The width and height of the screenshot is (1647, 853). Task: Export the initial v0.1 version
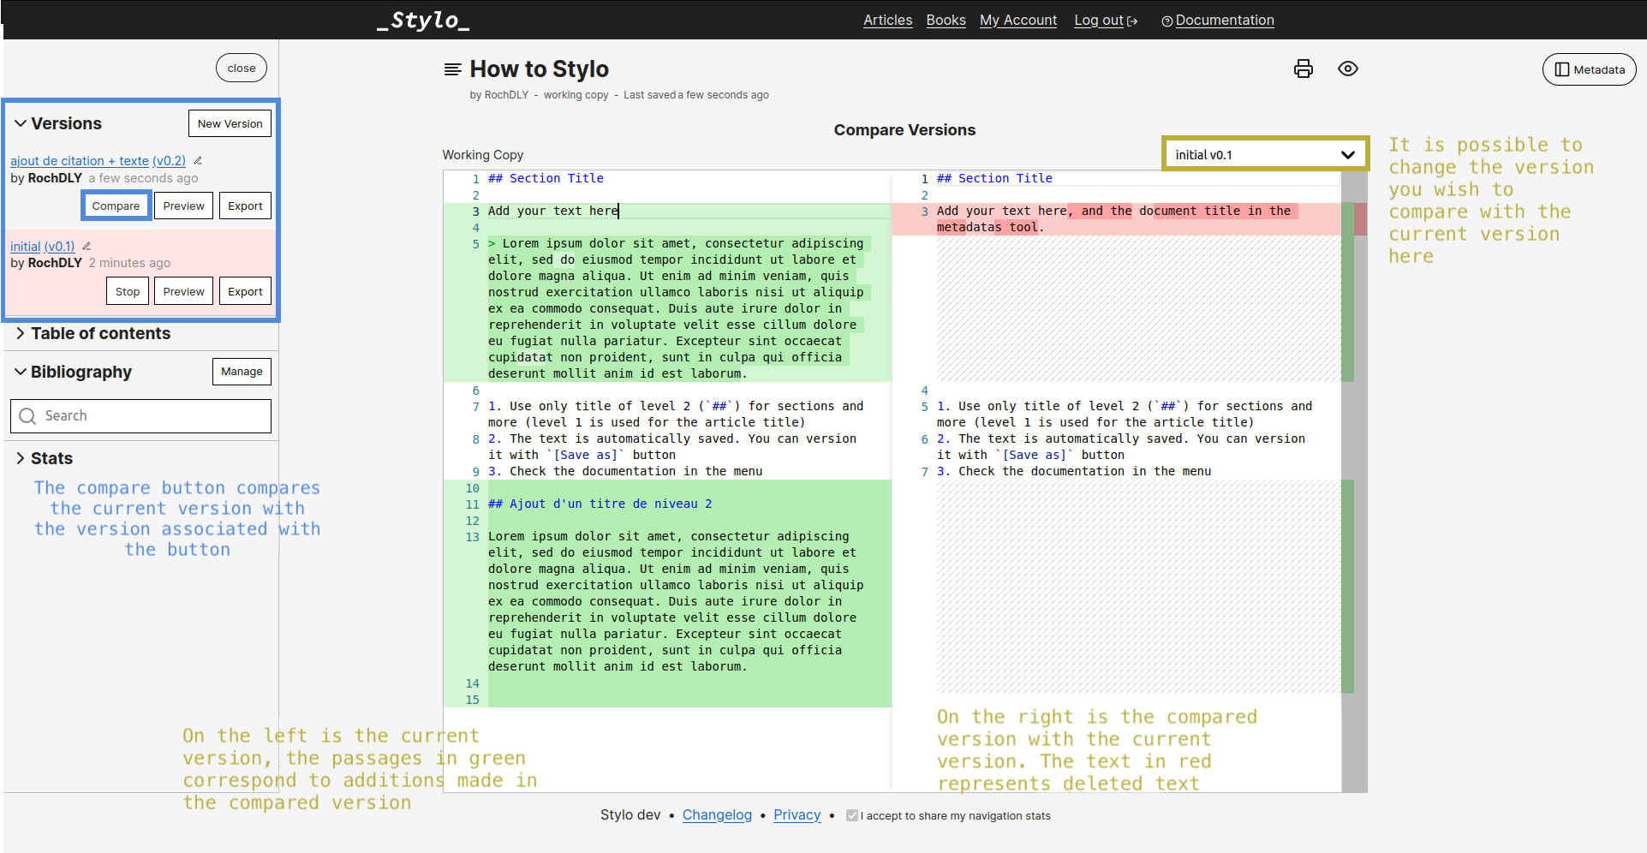(245, 291)
